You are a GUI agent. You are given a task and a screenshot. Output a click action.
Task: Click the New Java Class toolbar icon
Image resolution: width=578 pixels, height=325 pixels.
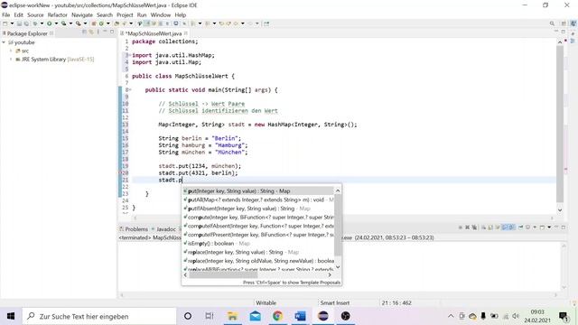pyautogui.click(x=101, y=23)
